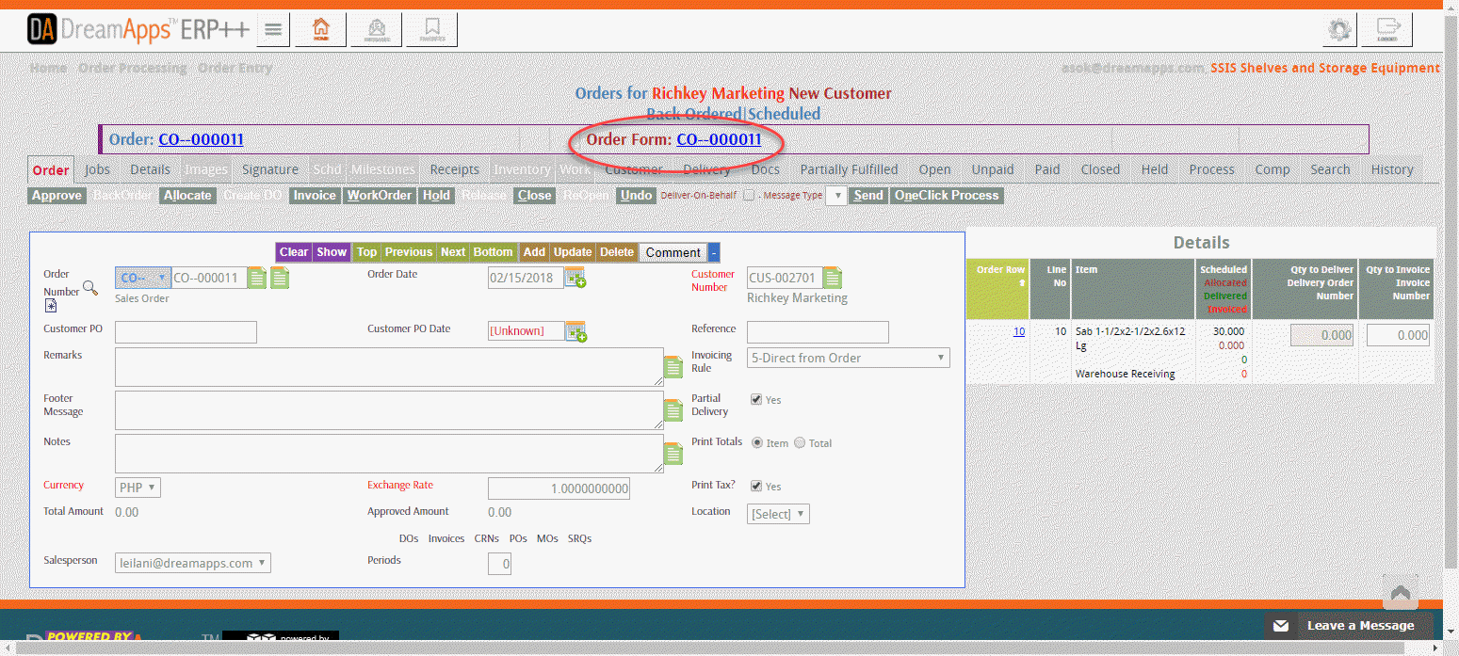Click the Comment button

point(673,252)
